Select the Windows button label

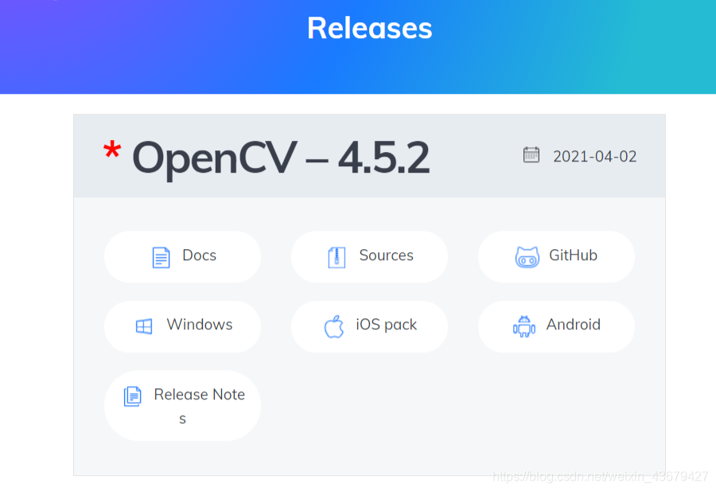(x=199, y=325)
